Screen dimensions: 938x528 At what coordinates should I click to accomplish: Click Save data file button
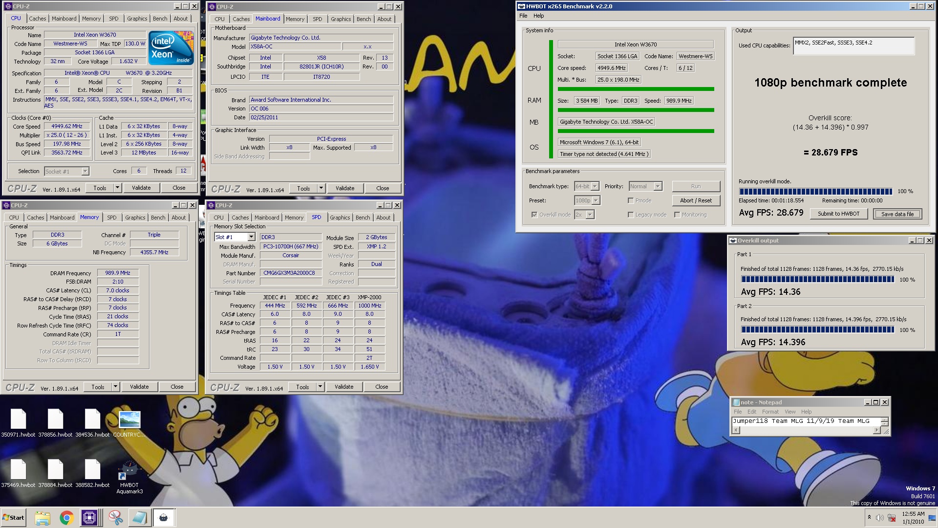[x=897, y=214]
